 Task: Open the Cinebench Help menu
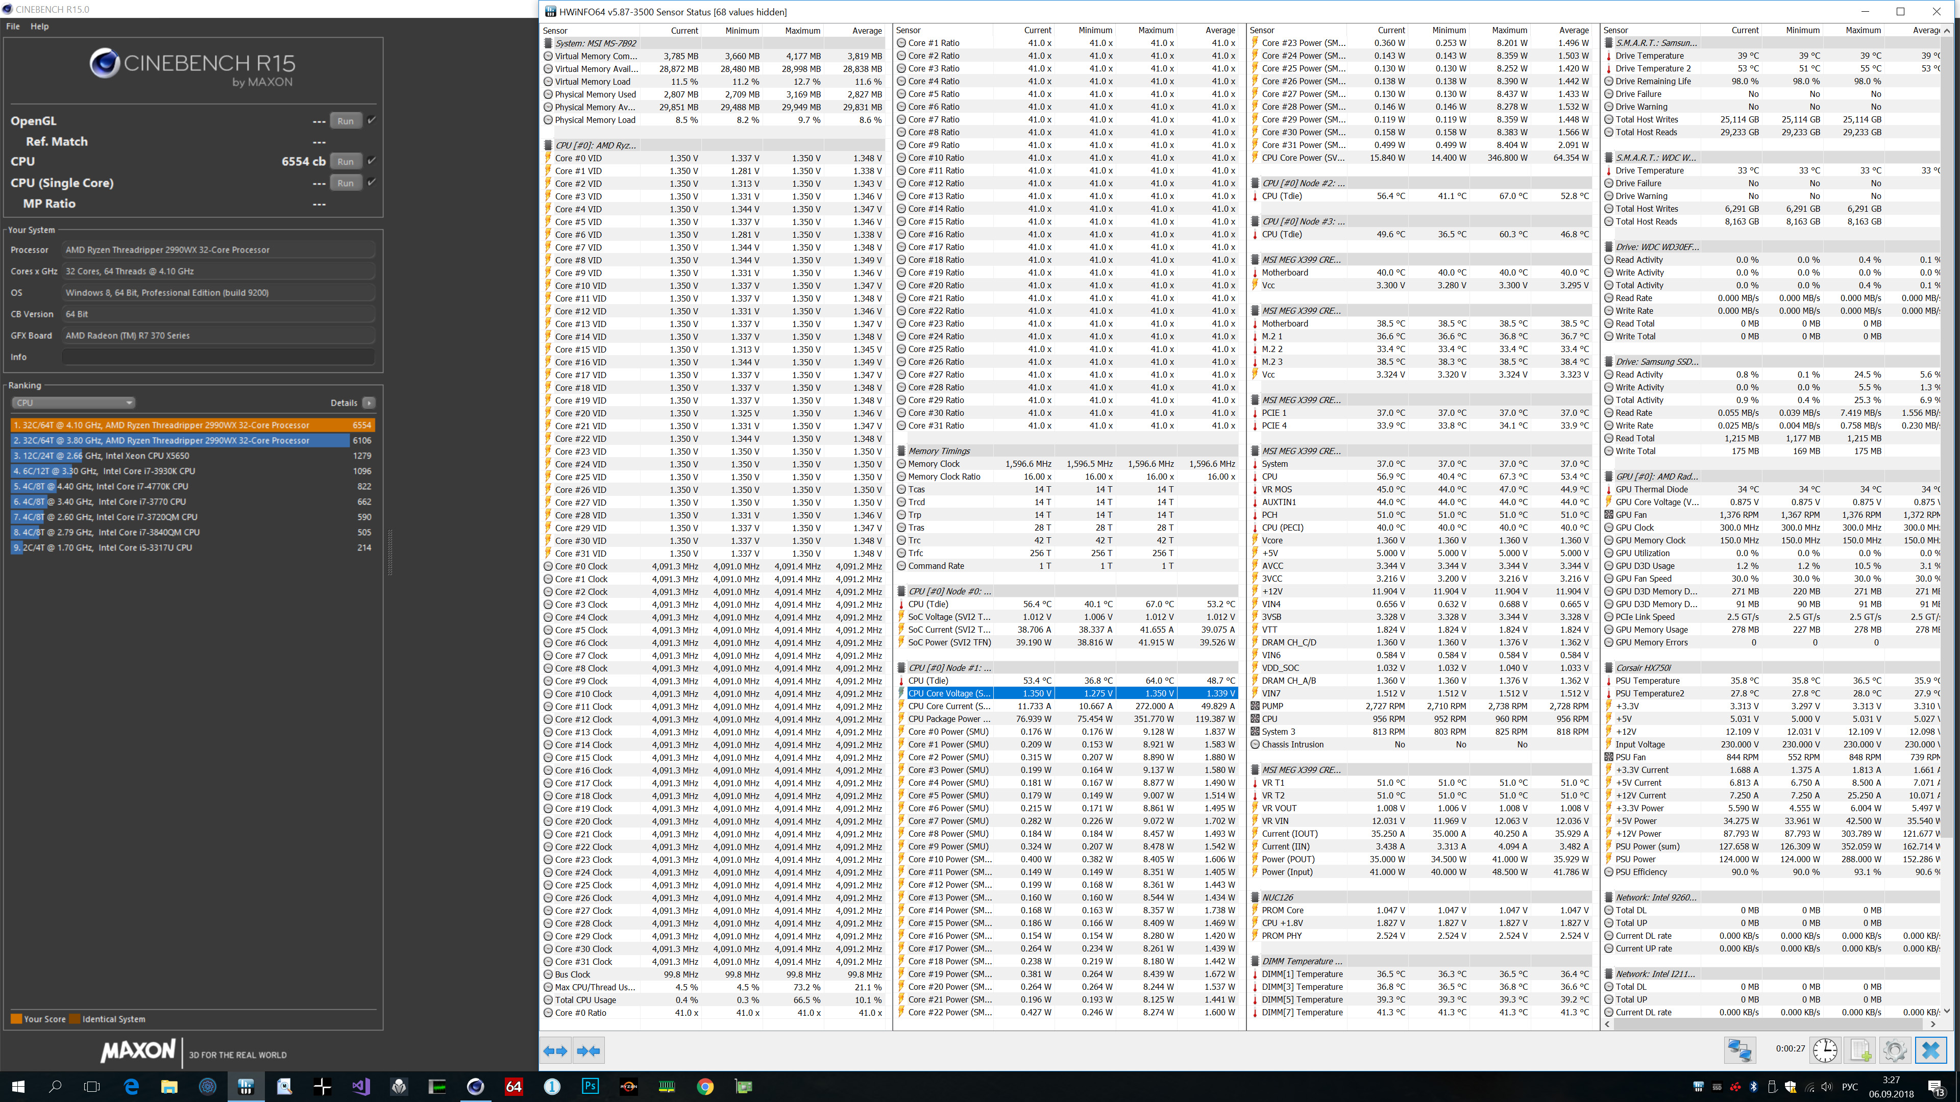click(x=40, y=26)
